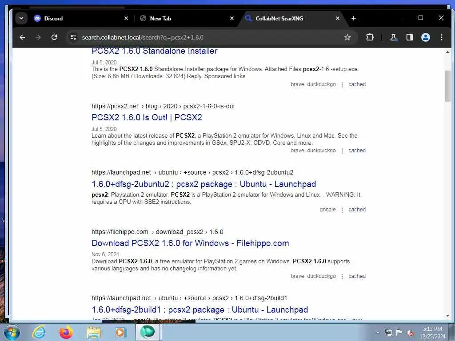Click the filehippo.com download_pcsx2 URL
The image size is (455, 341).
(157, 232)
